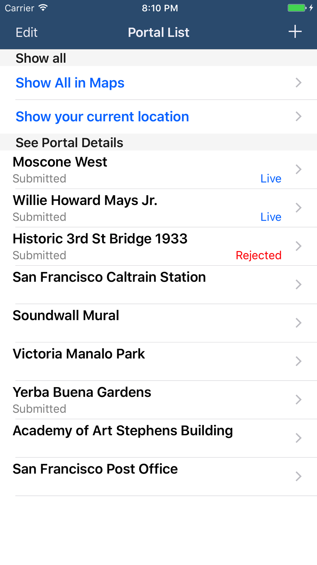Expand the Moscone West row chevron
This screenshot has height=565, width=317.
click(x=298, y=169)
